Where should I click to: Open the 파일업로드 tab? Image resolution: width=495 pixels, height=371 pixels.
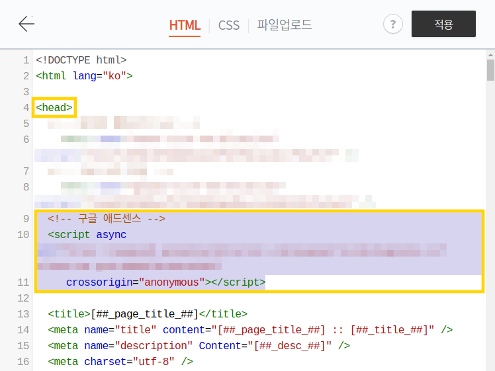[285, 24]
